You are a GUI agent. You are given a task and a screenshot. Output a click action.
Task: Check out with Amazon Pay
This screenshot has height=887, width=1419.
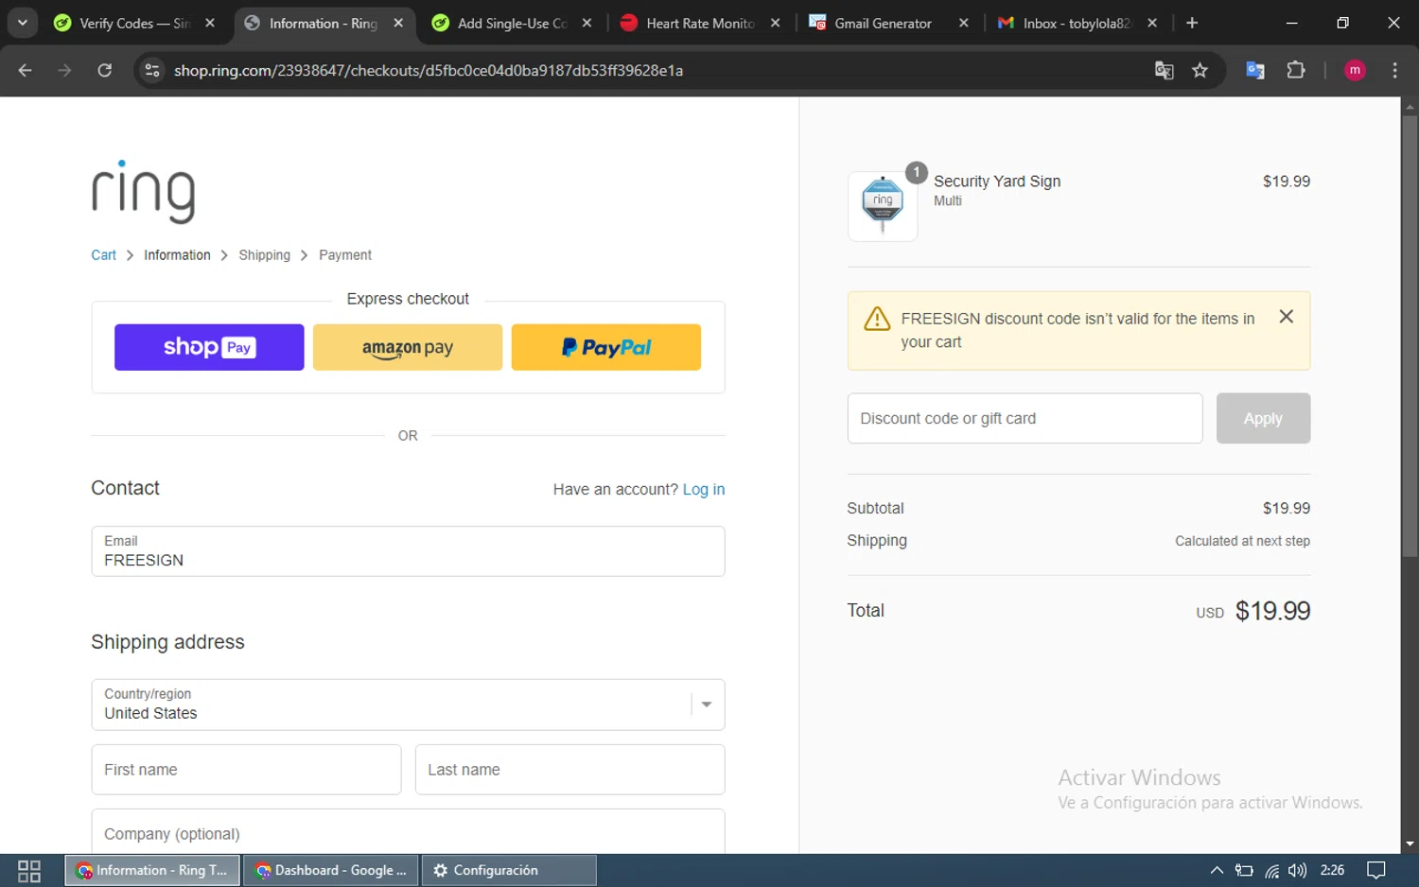pyautogui.click(x=408, y=347)
